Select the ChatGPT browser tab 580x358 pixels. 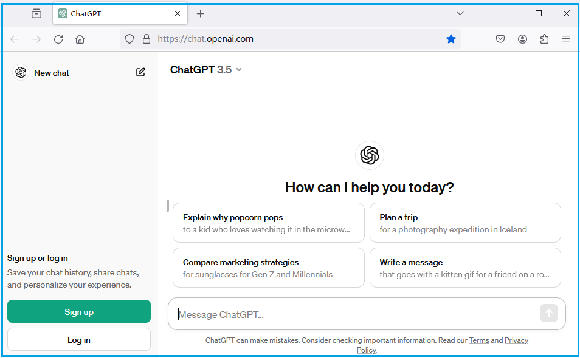(x=120, y=14)
